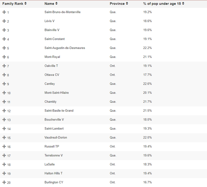Expand row 20 Burlington CY plus icon

click(x=4, y=182)
